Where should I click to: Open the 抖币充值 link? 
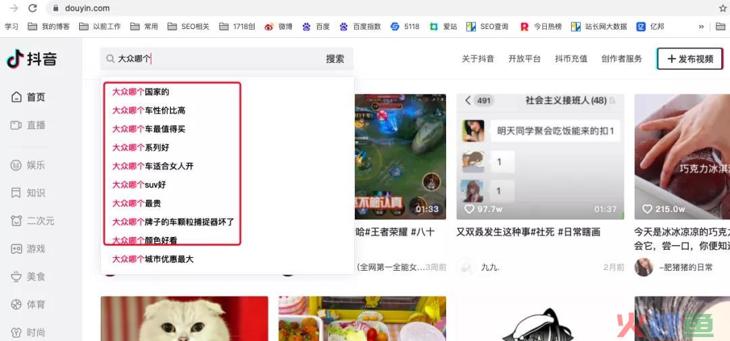tap(571, 59)
